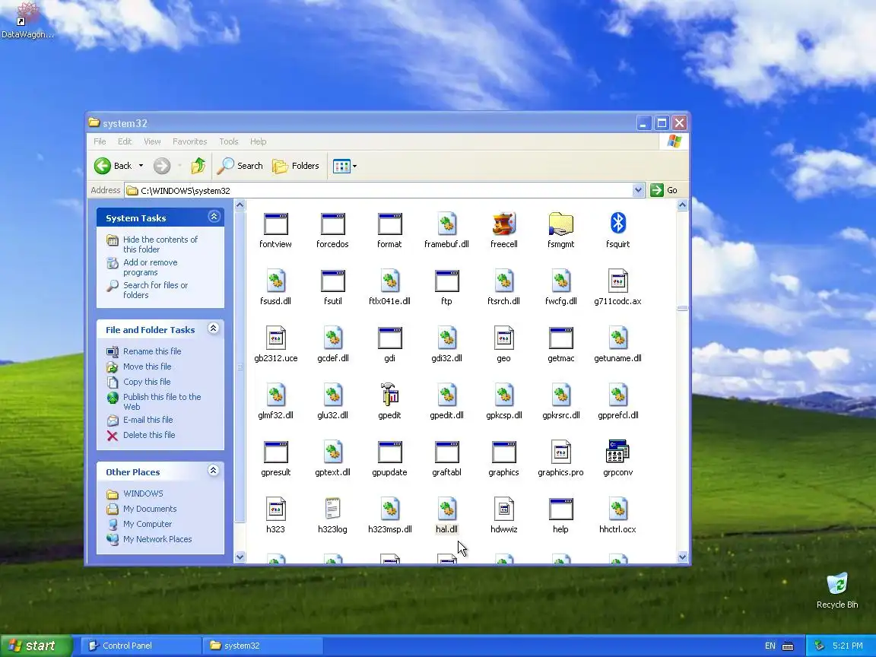Open the Edit menu

tap(125, 141)
